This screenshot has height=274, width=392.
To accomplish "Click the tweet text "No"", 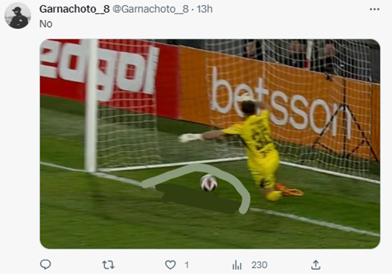I will coord(46,24).
